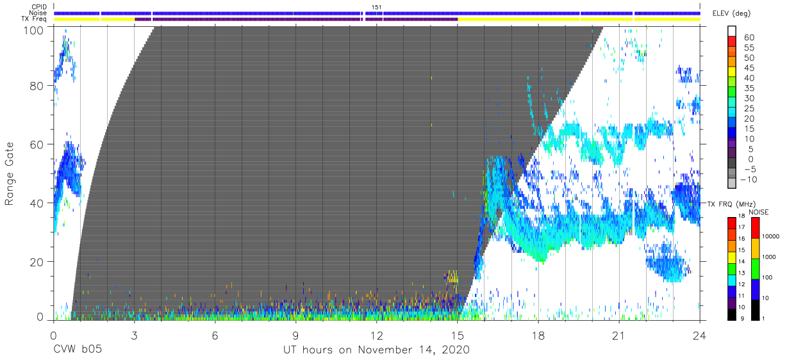Click the 'Range Gate' y-axis title
The image size is (787, 363).
click(10, 173)
